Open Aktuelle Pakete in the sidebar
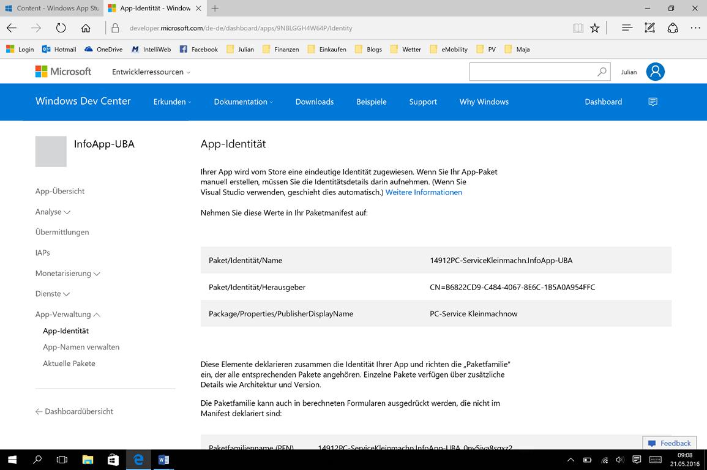 point(69,363)
